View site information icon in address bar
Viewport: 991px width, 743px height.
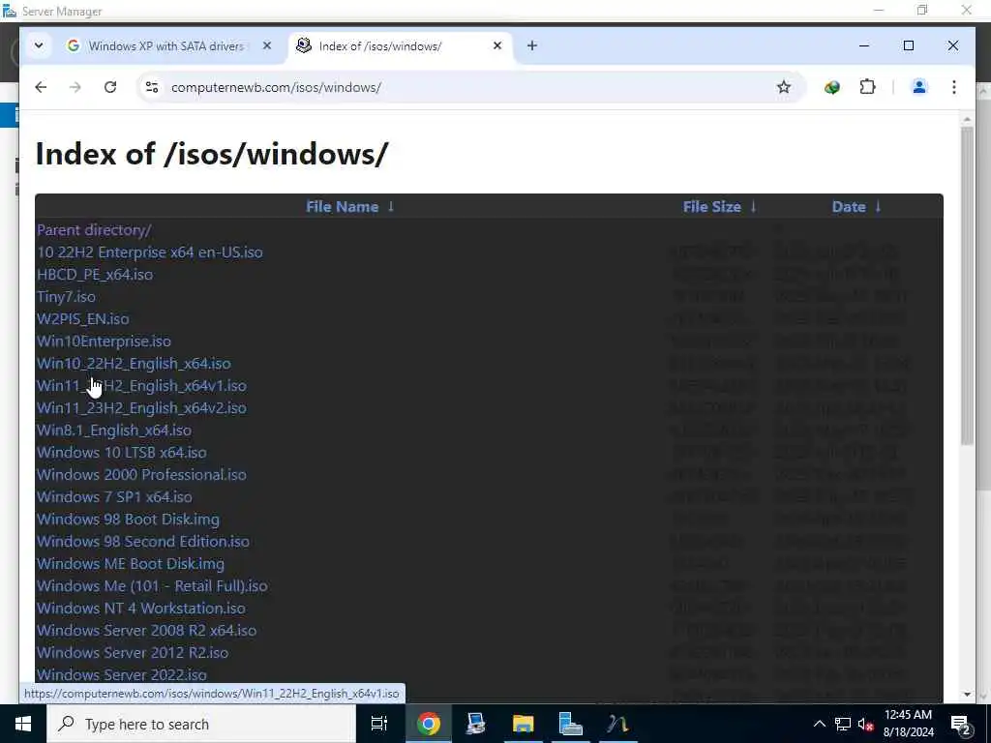pos(152,87)
